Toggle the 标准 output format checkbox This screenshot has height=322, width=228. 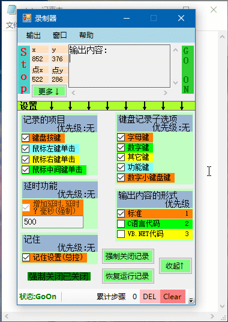pyautogui.click(x=121, y=214)
